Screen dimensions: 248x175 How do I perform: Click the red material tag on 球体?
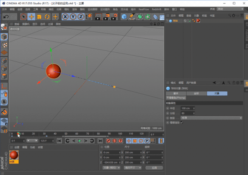pos(198,21)
